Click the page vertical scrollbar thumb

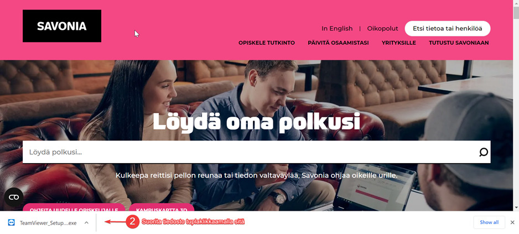click(x=516, y=13)
